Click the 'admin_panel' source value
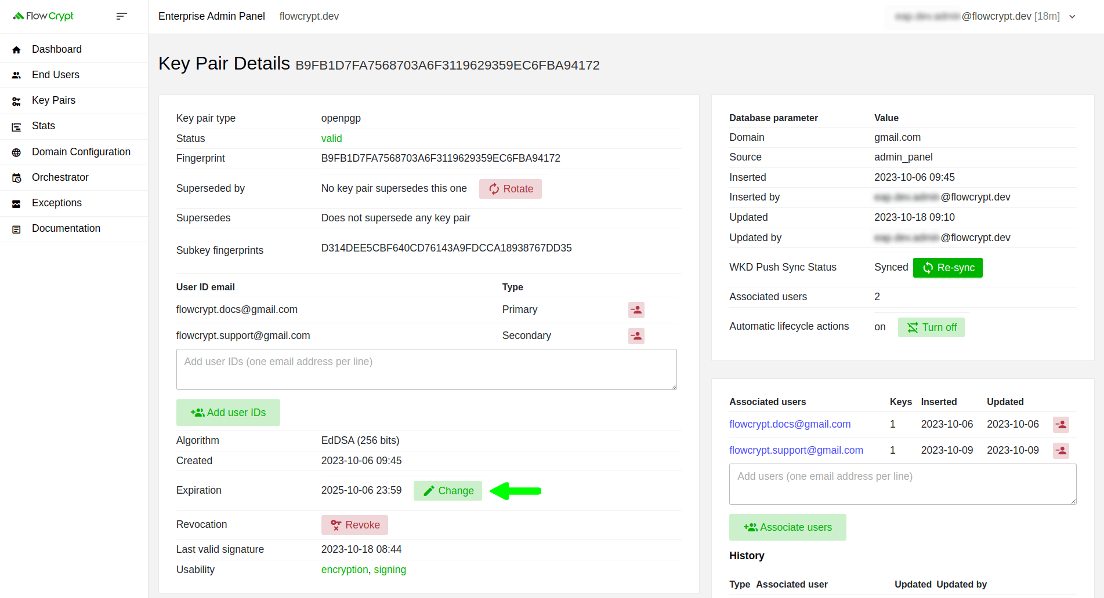 coord(903,157)
